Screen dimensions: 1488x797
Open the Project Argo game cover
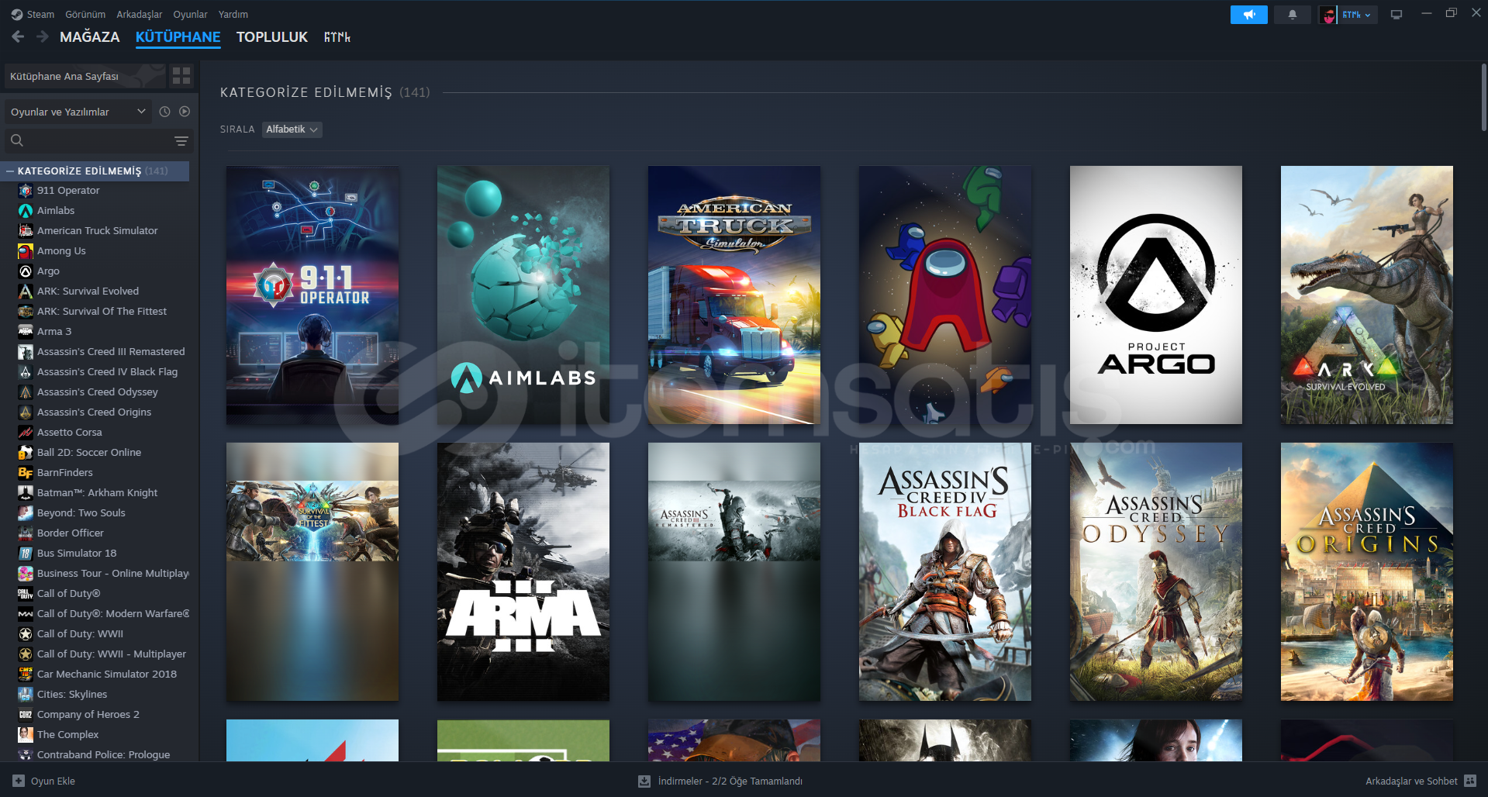click(1156, 295)
